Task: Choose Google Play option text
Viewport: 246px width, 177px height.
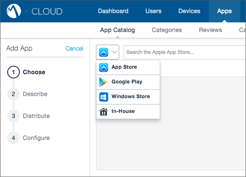Action: [x=127, y=82]
